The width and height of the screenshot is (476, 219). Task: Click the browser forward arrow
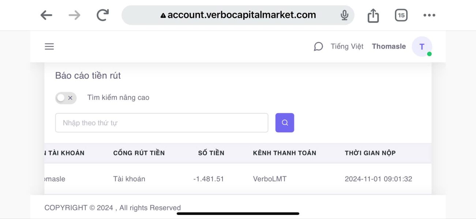[74, 15]
